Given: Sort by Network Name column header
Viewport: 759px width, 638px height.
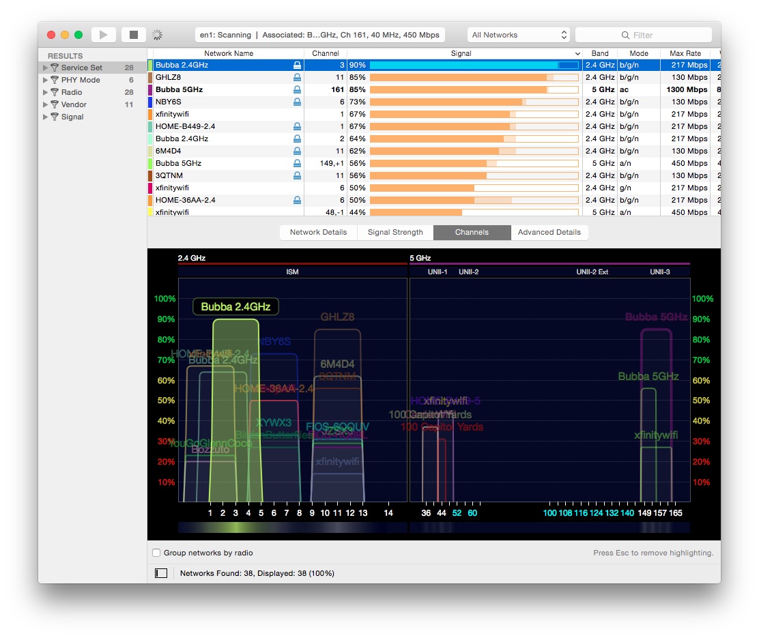Looking at the screenshot, I should coord(229,53).
